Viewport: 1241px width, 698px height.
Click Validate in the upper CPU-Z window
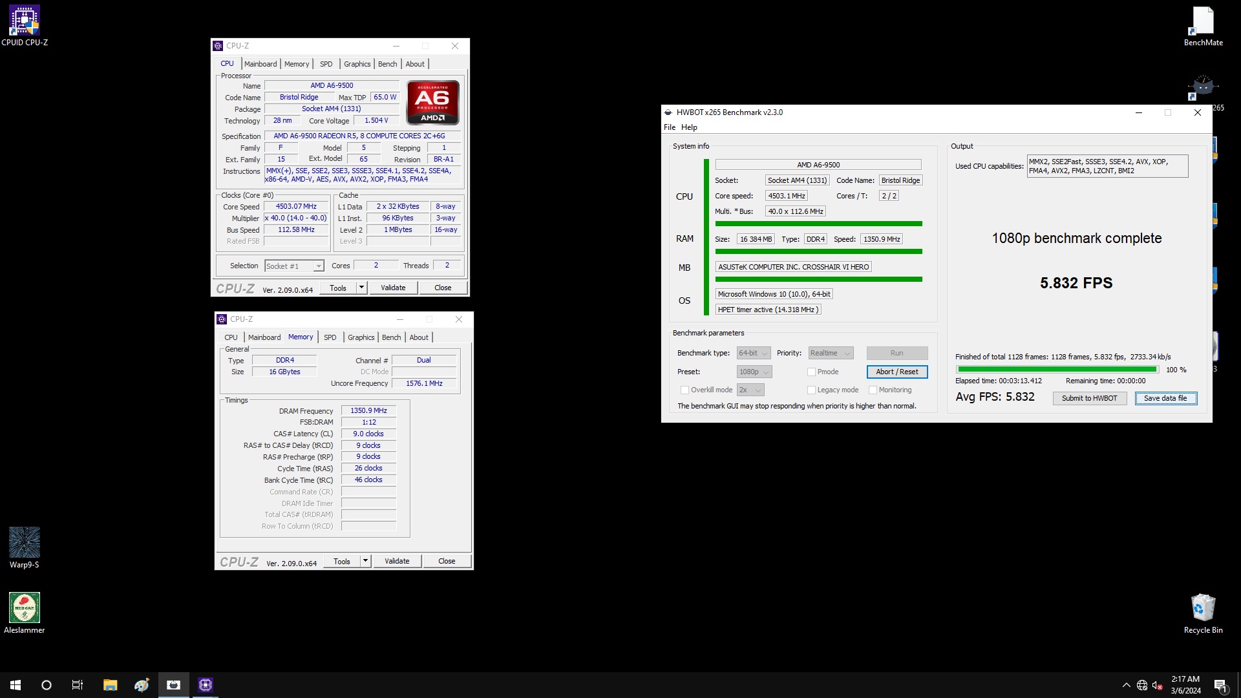pyautogui.click(x=393, y=288)
